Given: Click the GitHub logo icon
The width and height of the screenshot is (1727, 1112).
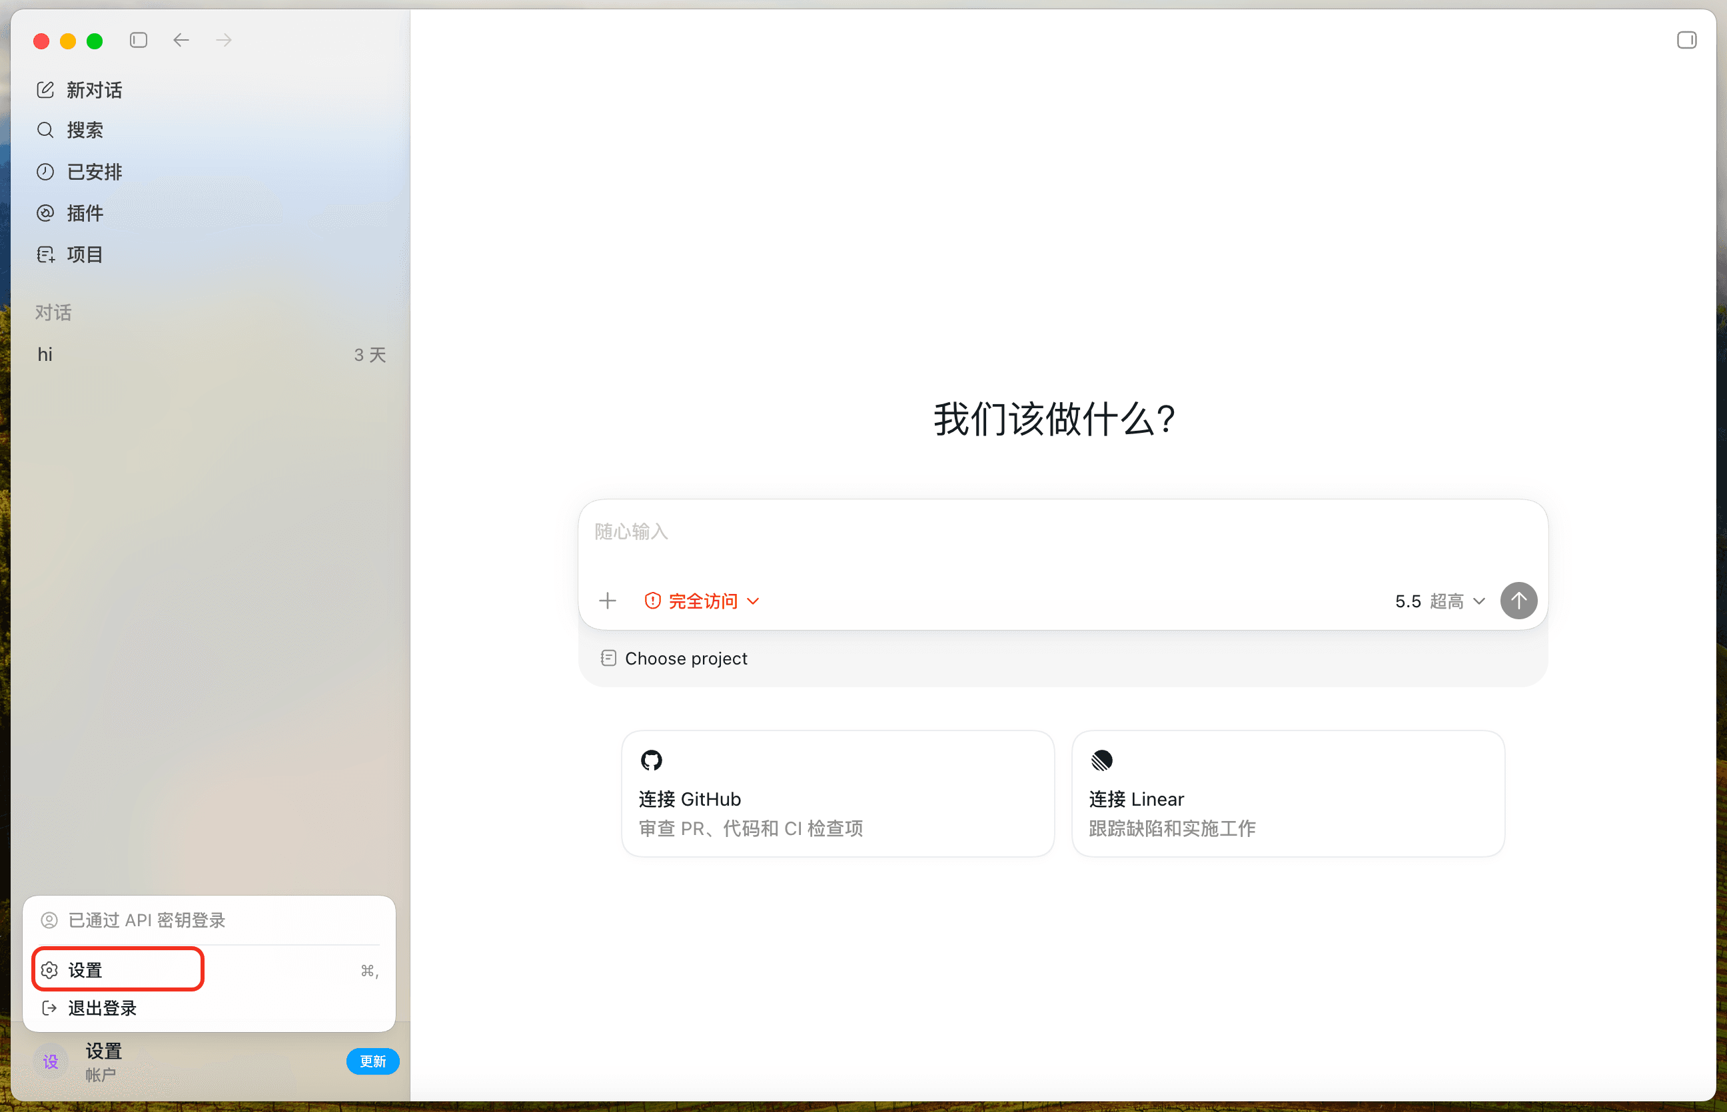Looking at the screenshot, I should [651, 760].
